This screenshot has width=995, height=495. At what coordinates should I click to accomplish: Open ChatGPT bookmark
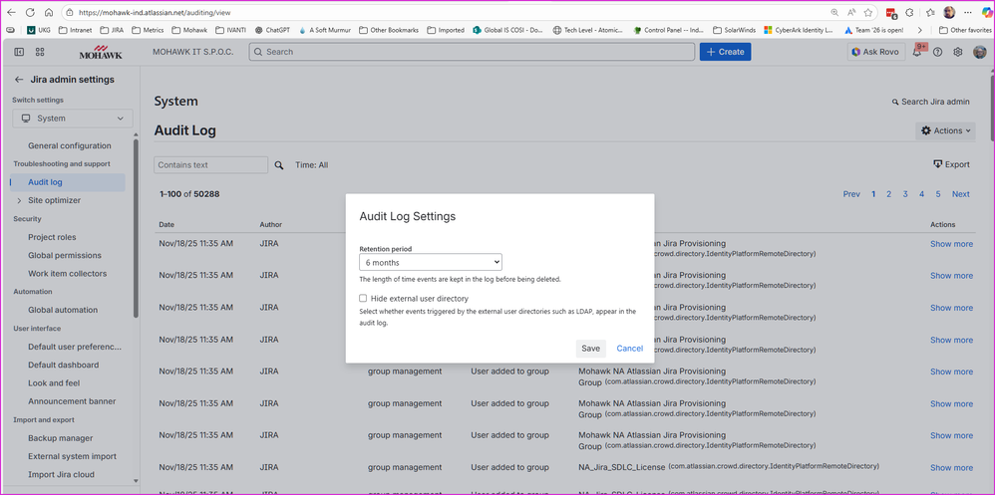[273, 30]
